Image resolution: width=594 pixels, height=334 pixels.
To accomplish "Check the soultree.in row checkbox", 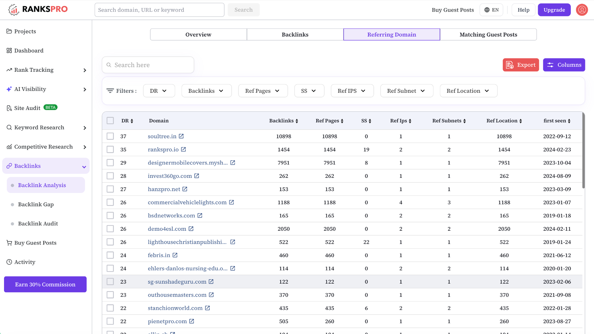I will pyautogui.click(x=110, y=136).
